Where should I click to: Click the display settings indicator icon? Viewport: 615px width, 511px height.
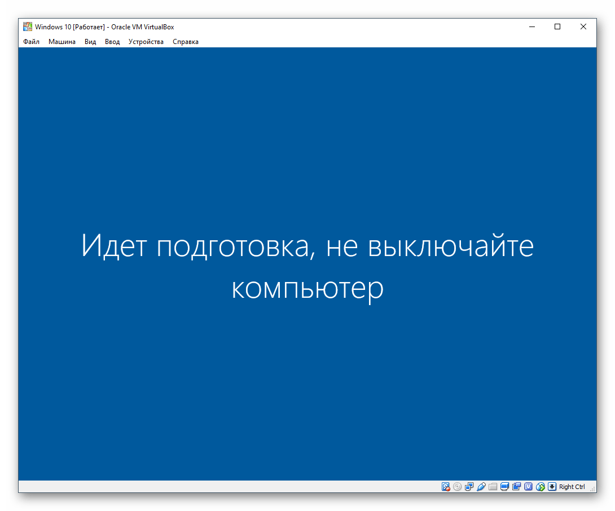[504, 487]
